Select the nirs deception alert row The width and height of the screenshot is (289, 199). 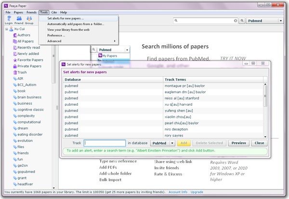(x=163, y=129)
